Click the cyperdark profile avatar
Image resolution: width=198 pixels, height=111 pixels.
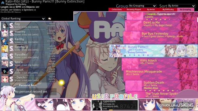(97, 105)
